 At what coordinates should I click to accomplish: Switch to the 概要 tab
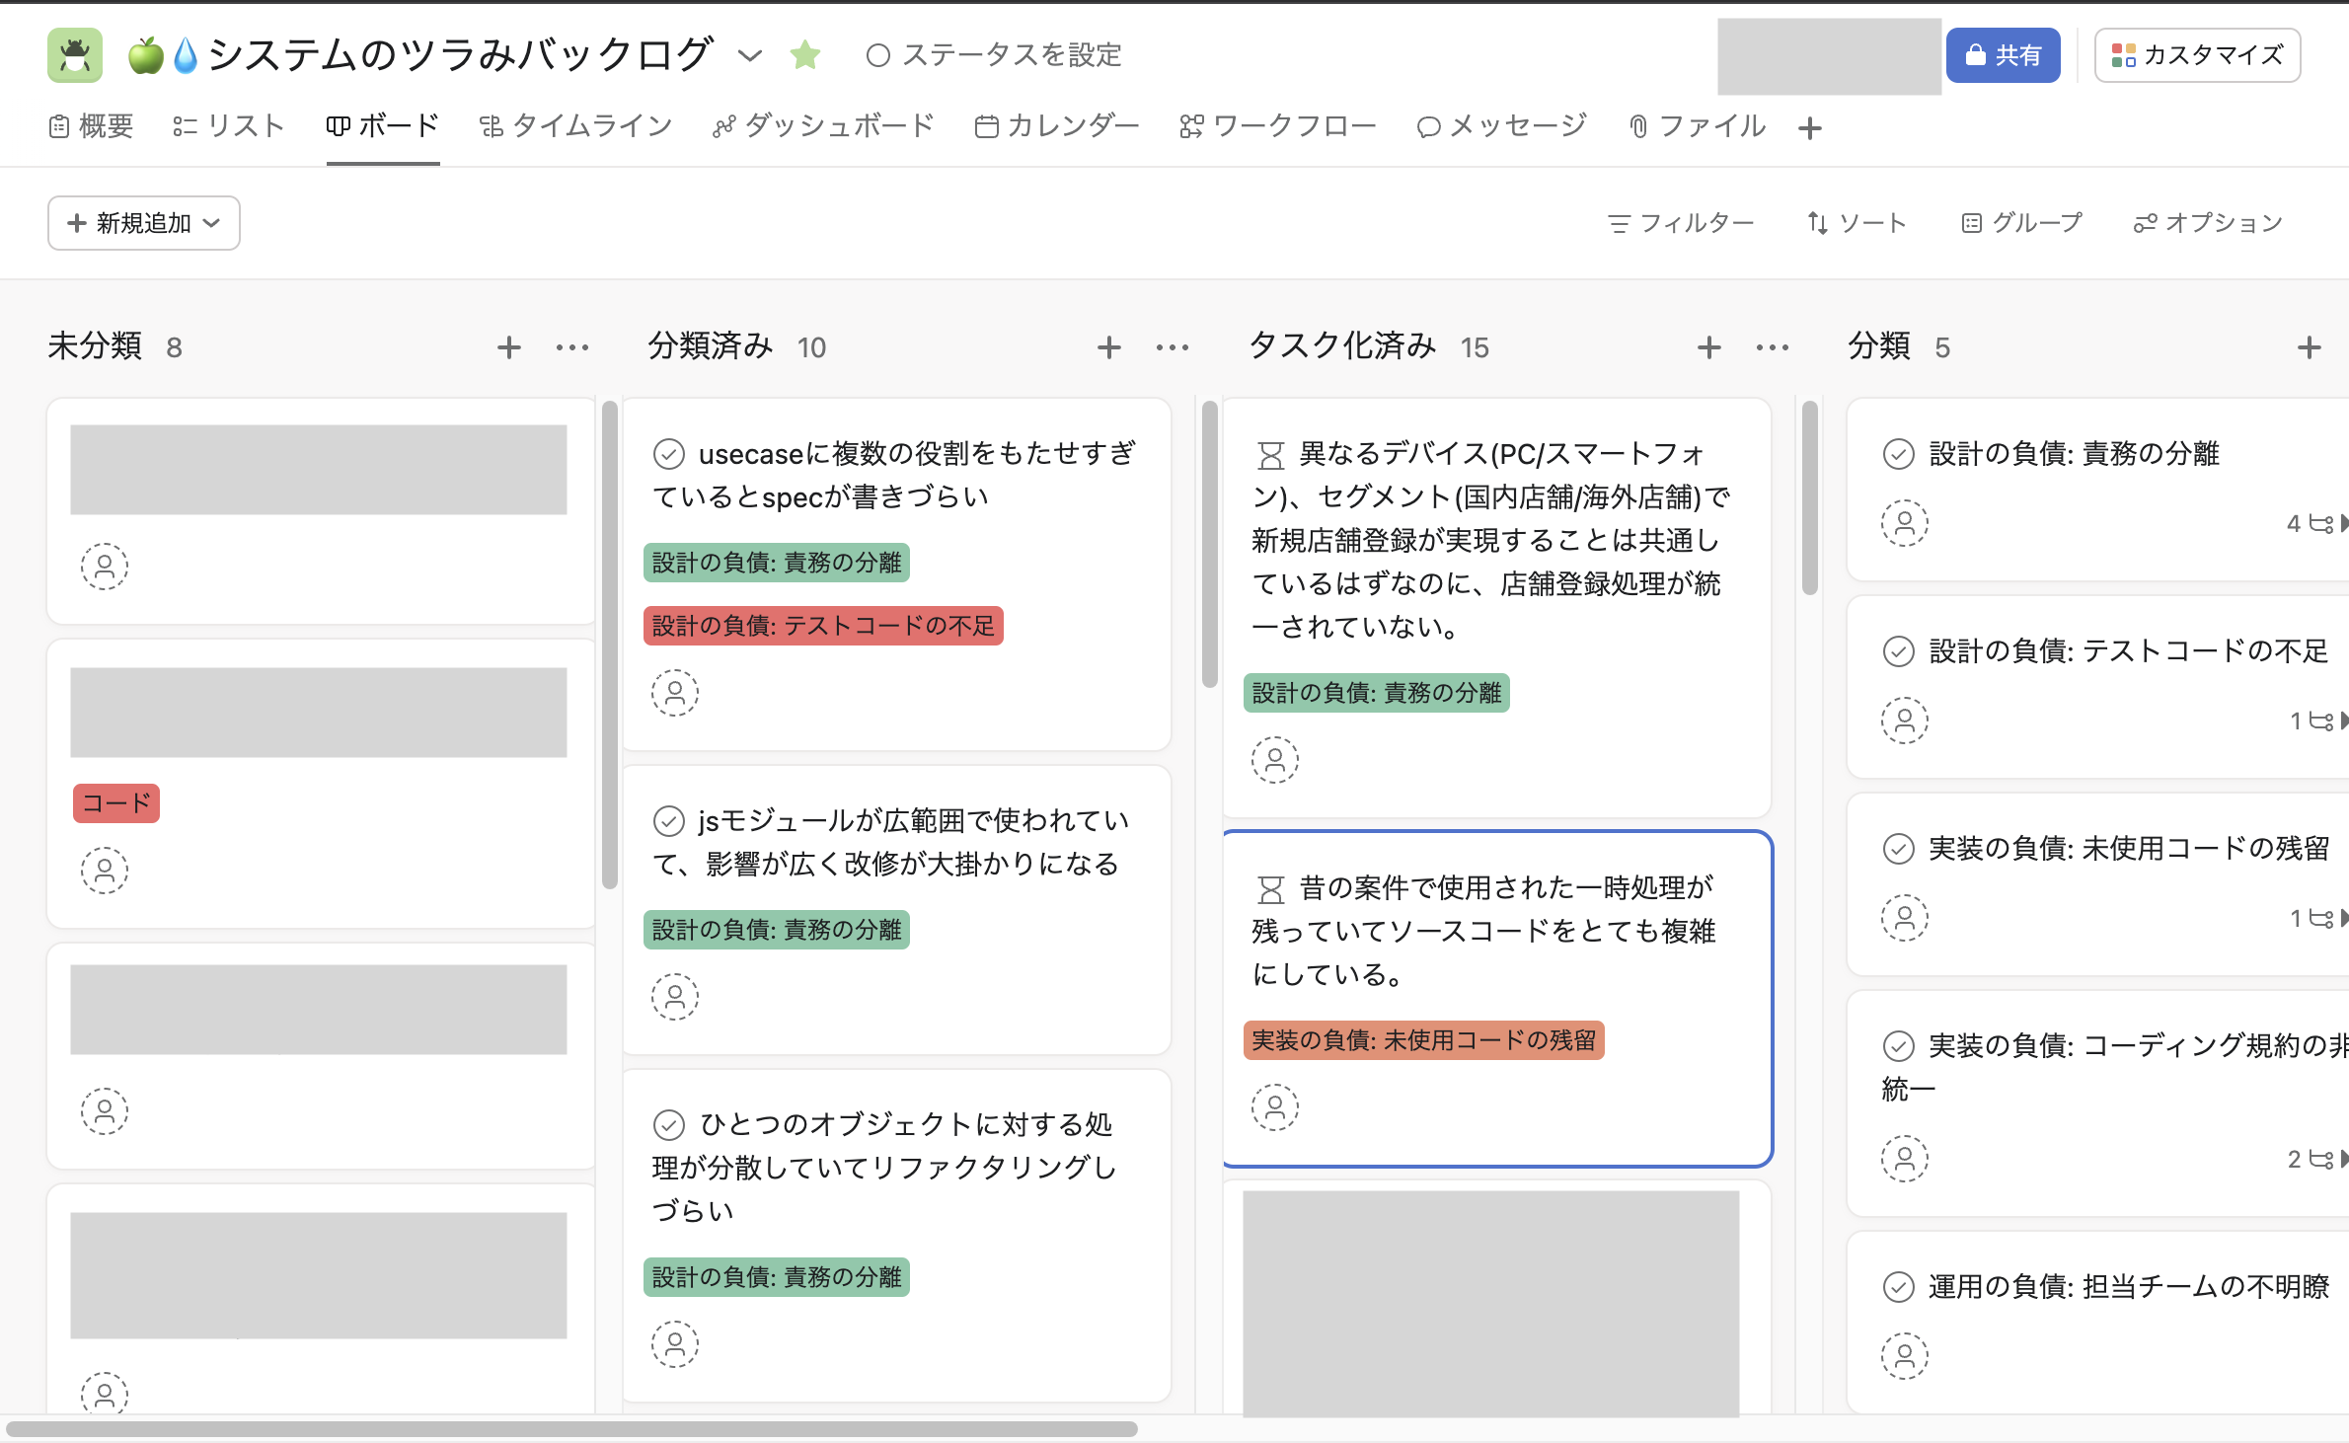click(91, 126)
